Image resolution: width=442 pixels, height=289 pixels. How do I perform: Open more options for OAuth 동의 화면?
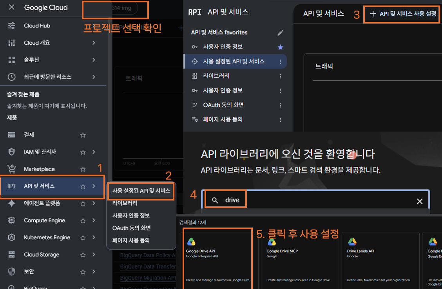(281, 105)
